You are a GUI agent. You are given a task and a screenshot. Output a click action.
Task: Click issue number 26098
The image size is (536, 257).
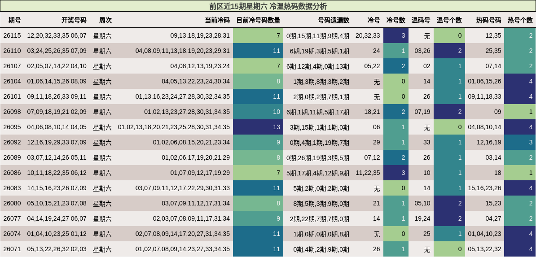pos(12,112)
